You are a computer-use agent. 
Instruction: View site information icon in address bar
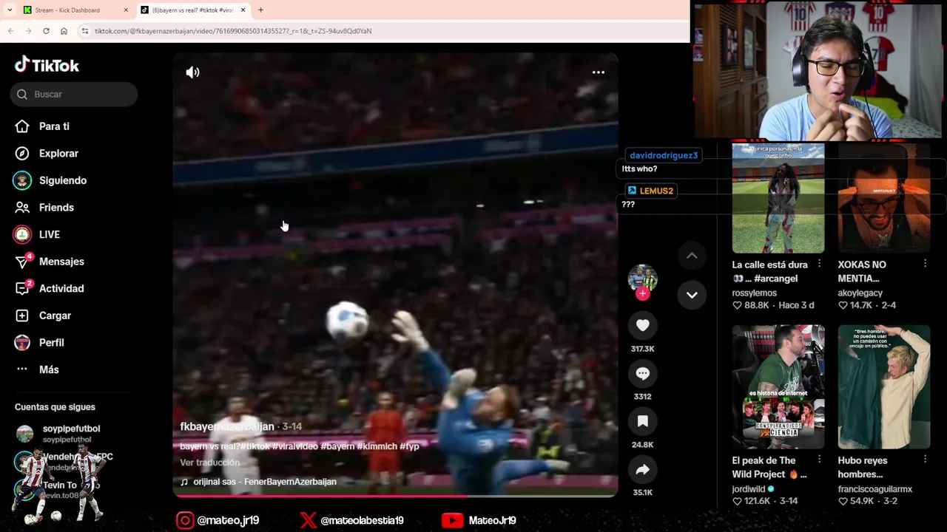pos(84,31)
